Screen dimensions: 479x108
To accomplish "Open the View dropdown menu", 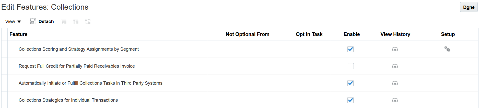I will [x=13, y=22].
